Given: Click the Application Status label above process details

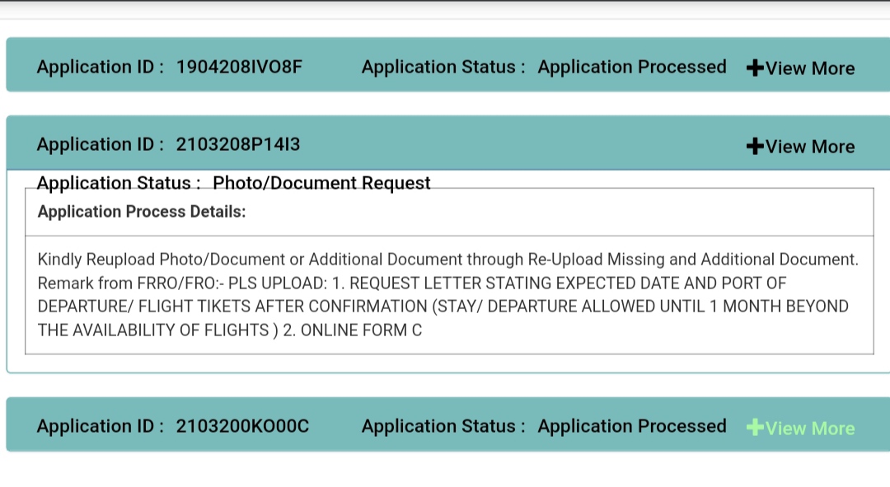Looking at the screenshot, I should [119, 183].
